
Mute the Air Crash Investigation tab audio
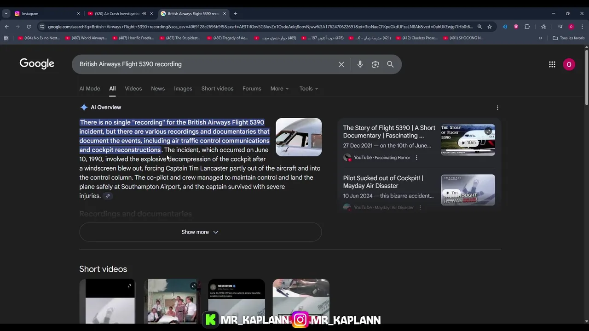coord(144,13)
